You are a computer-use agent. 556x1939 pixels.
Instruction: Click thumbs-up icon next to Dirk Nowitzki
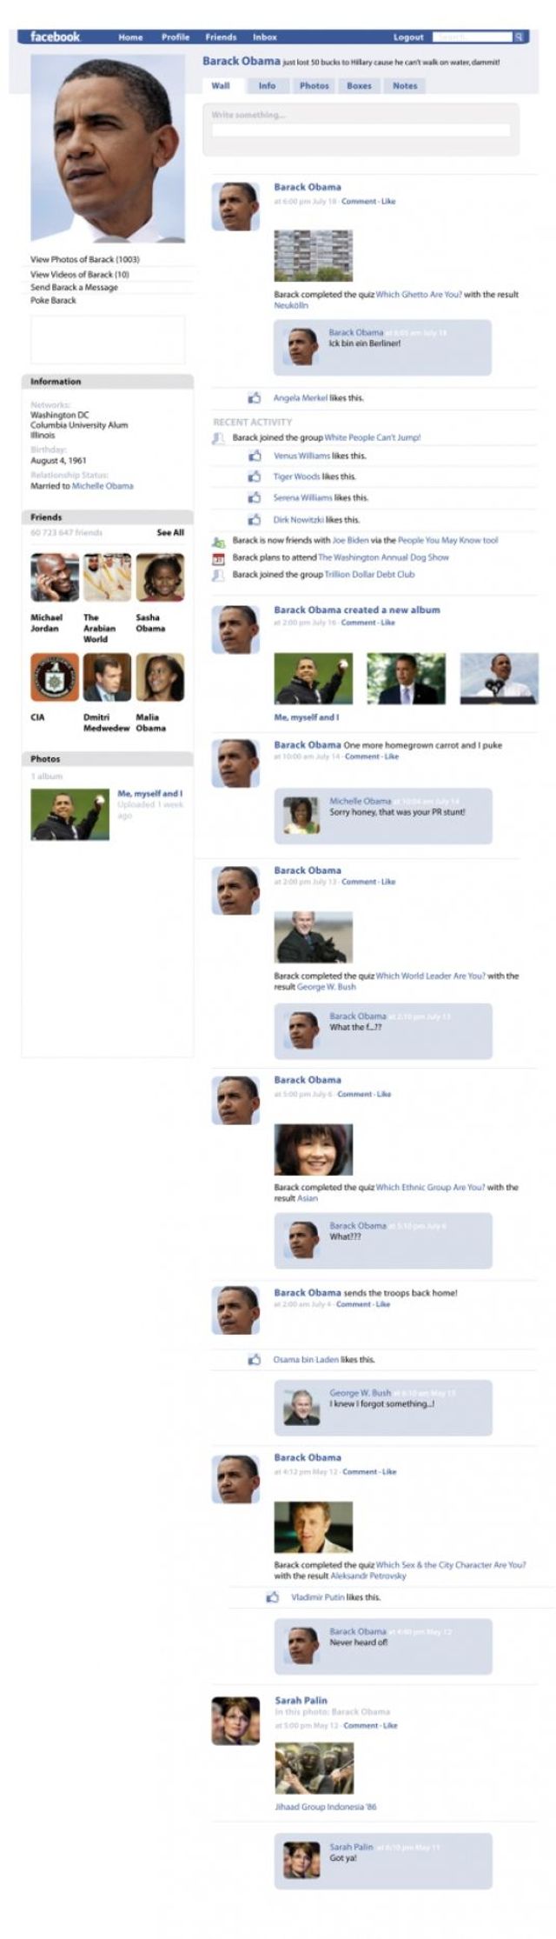(255, 519)
